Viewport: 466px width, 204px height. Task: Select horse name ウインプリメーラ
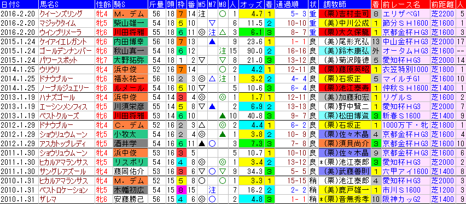point(61,32)
